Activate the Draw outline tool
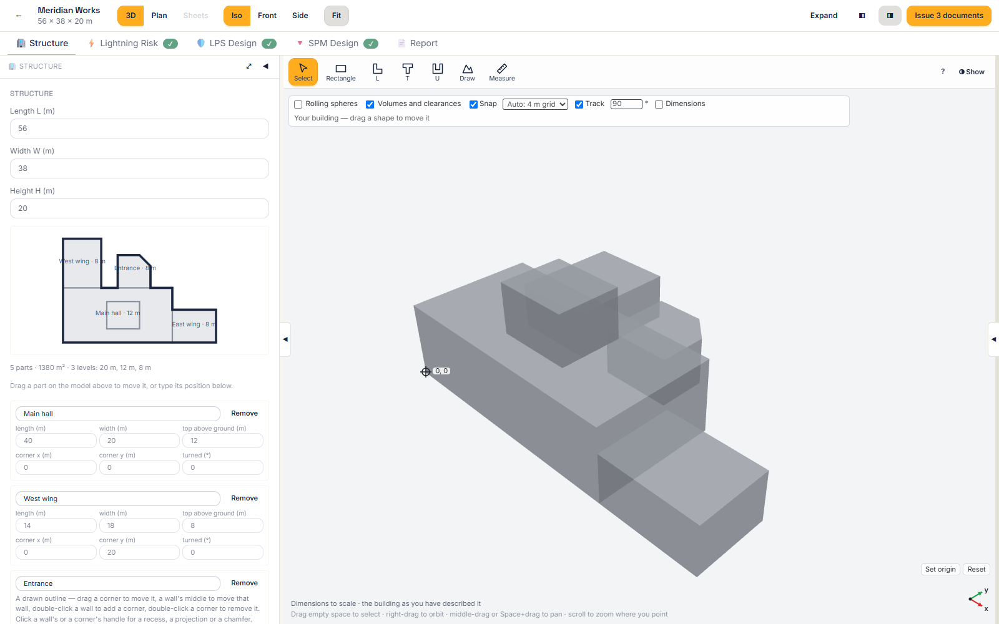Image resolution: width=999 pixels, height=624 pixels. click(467, 72)
